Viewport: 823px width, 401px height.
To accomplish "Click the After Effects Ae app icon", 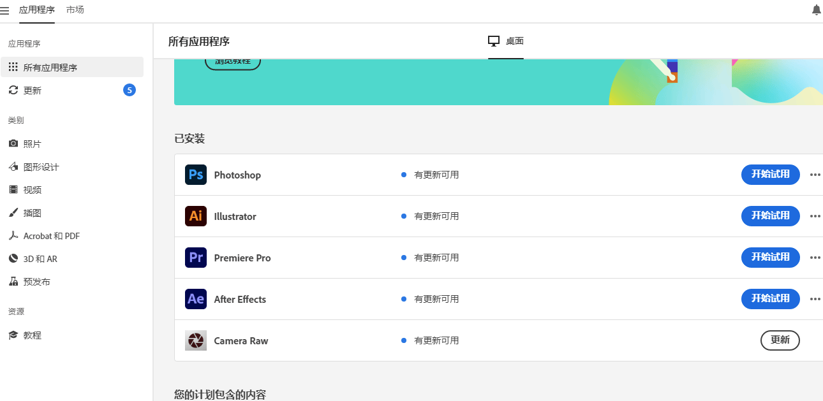I will click(196, 299).
